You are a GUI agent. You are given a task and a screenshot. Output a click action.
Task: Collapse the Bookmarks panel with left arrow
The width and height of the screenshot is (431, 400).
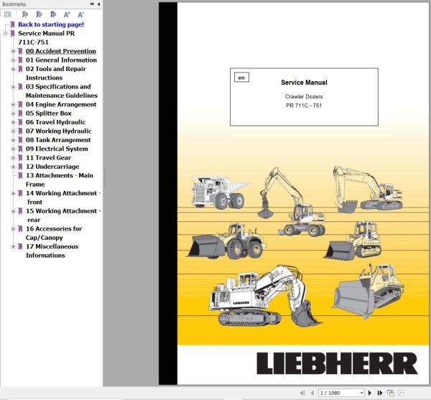coord(98,4)
